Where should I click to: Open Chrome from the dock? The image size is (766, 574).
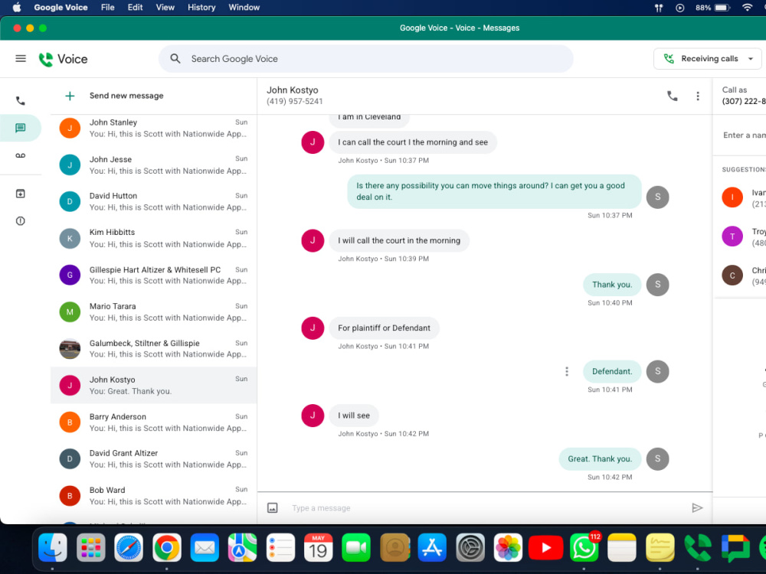[166, 548]
